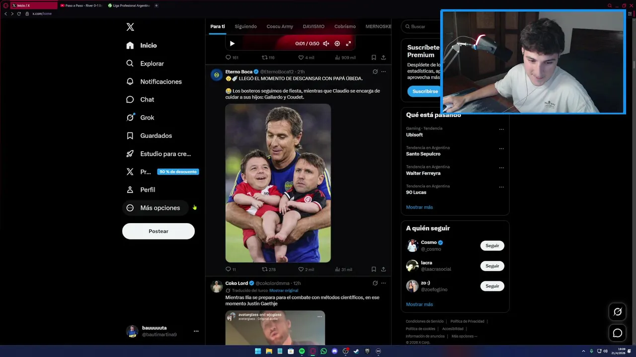Open Discord from the taskbar
The image size is (636, 357).
click(x=334, y=351)
